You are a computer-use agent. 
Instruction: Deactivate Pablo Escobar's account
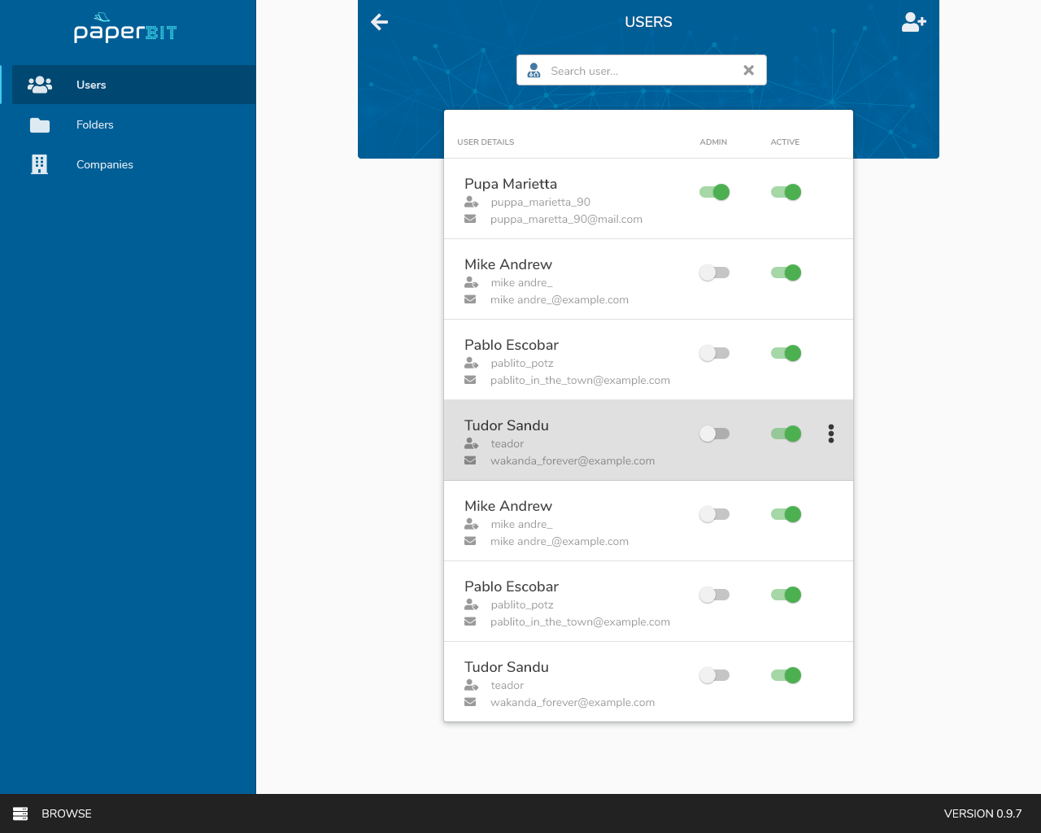pyautogui.click(x=786, y=353)
